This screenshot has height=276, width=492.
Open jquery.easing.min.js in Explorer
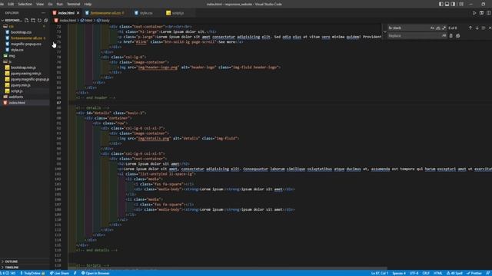coord(25,74)
